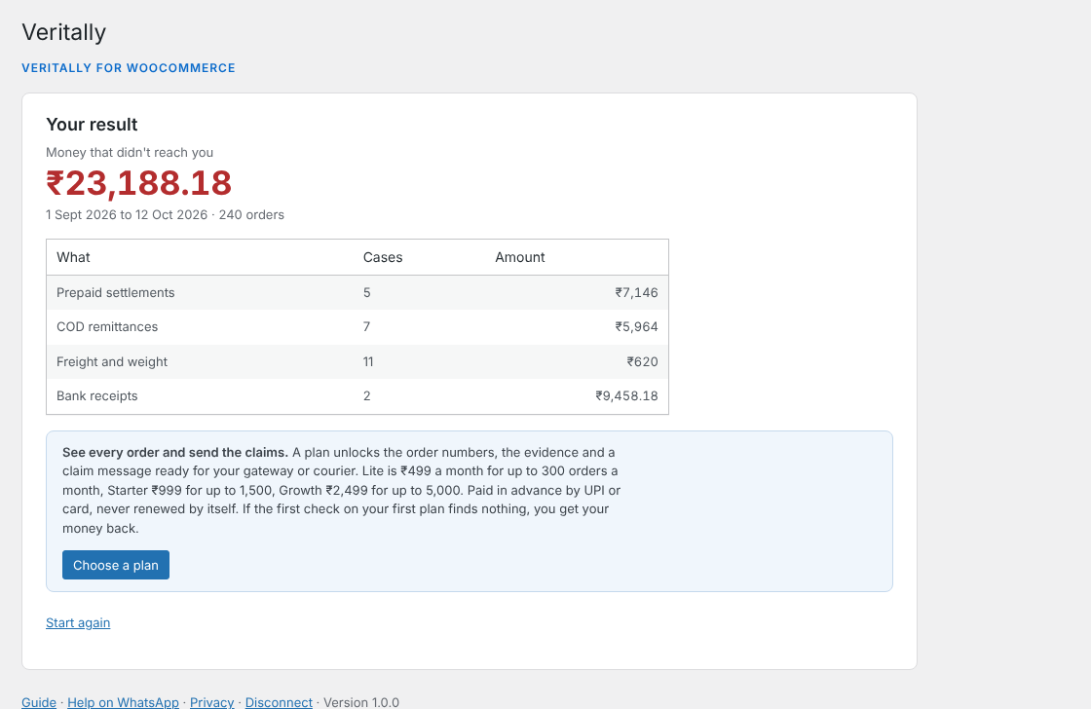The image size is (1091, 709).
Task: Select the Prepaid settlements row label
Action: [x=116, y=293]
